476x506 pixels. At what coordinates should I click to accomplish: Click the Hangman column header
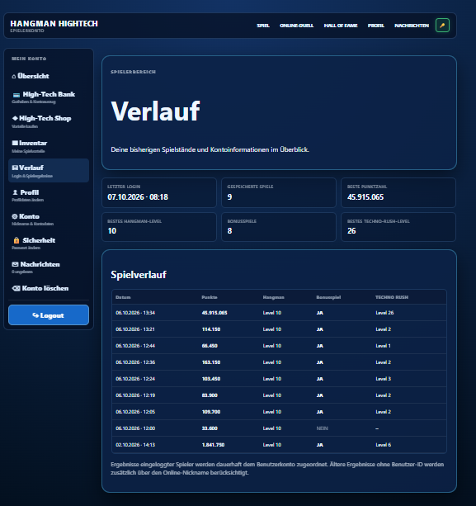[x=274, y=297]
